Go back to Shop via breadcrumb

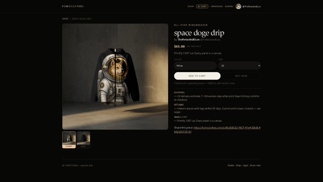(65, 19)
